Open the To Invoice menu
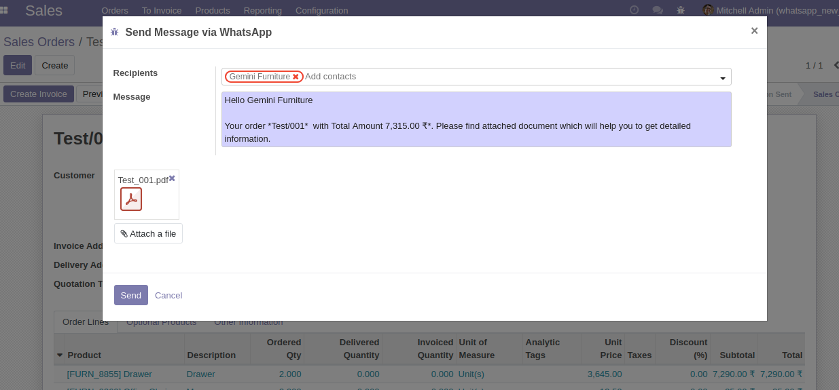 (x=162, y=10)
